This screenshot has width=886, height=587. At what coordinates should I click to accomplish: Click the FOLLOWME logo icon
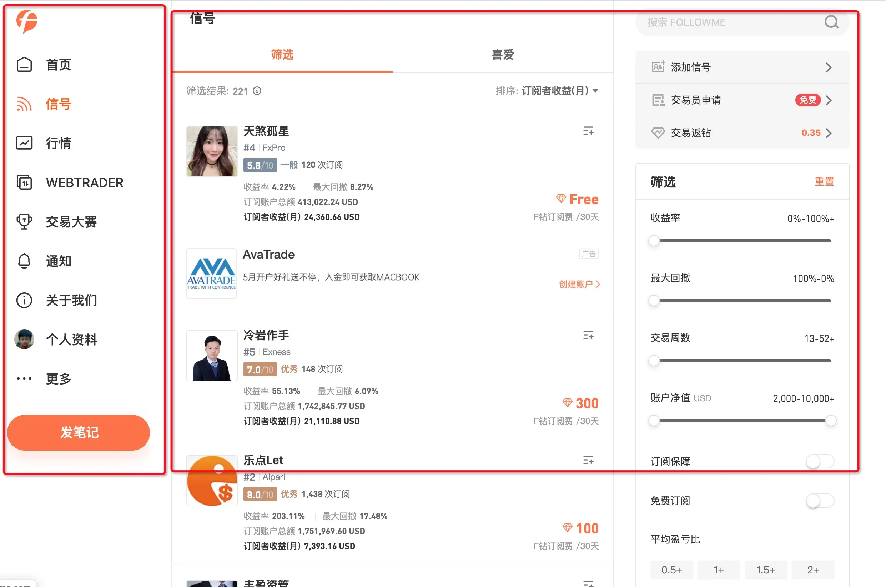26,21
